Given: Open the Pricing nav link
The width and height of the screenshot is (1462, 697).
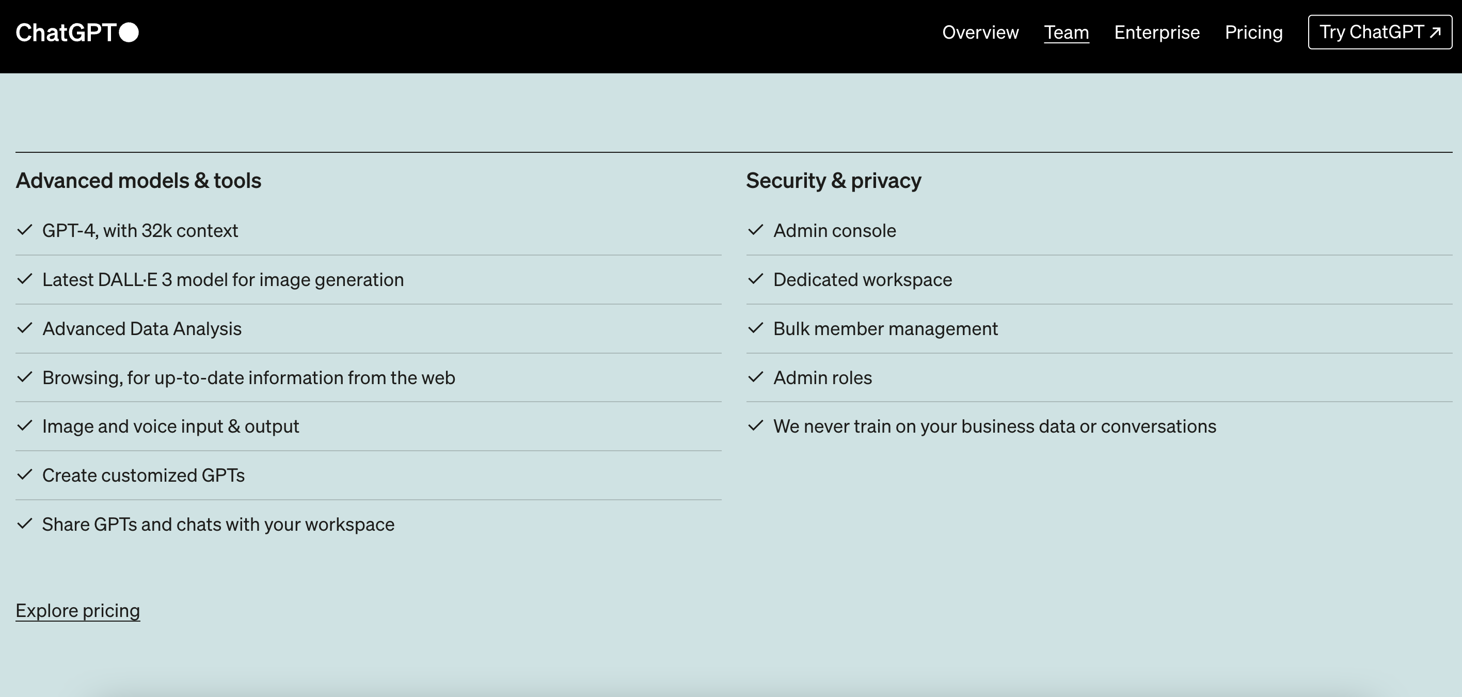Looking at the screenshot, I should (1253, 33).
